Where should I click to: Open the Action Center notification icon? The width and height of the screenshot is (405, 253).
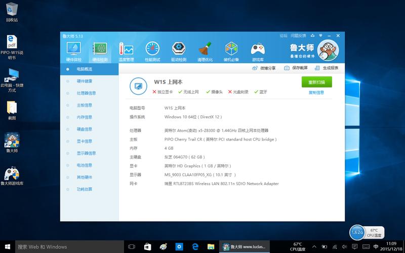point(355,247)
